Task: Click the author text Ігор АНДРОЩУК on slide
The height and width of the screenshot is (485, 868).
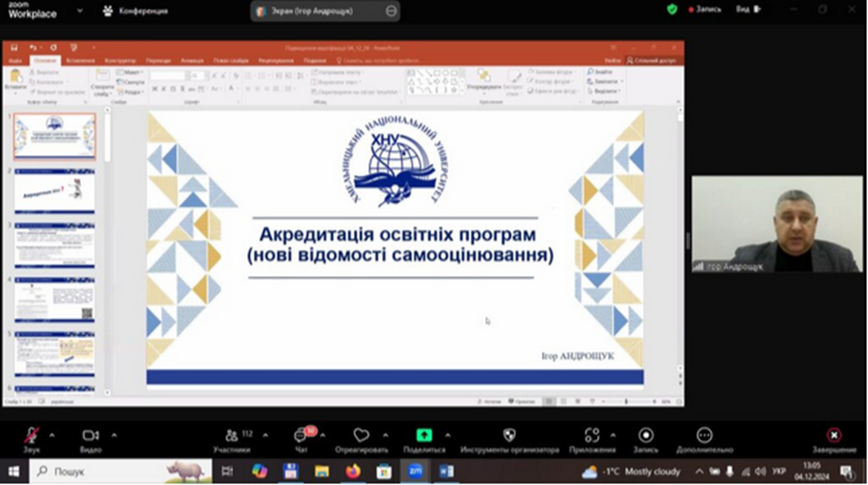Action: [x=577, y=356]
